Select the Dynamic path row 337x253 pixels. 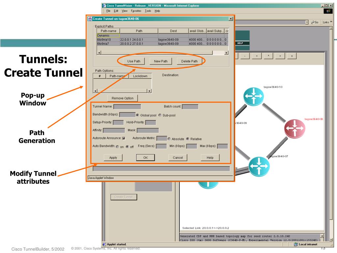point(163,36)
